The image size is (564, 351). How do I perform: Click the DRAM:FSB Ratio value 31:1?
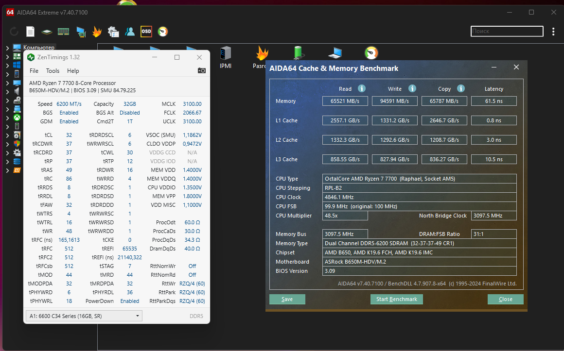pyautogui.click(x=494, y=234)
